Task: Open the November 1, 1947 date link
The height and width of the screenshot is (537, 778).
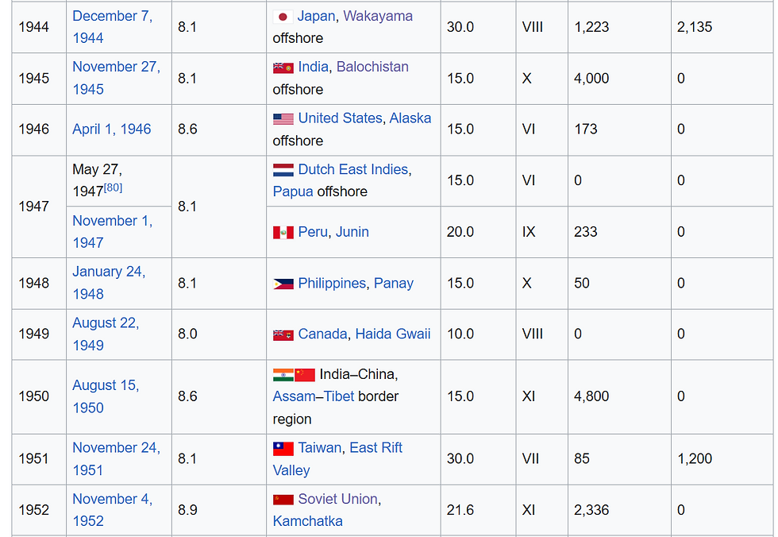Action: pyautogui.click(x=113, y=232)
